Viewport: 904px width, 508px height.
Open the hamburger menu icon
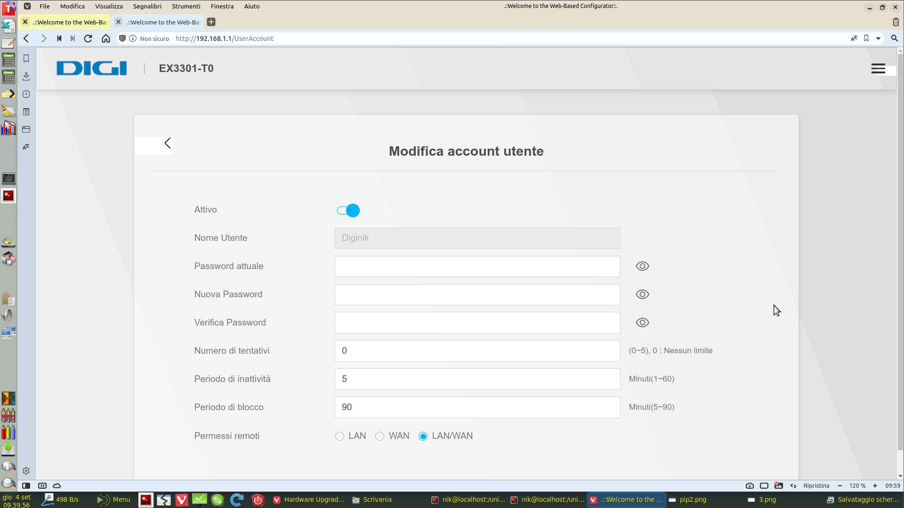click(878, 69)
